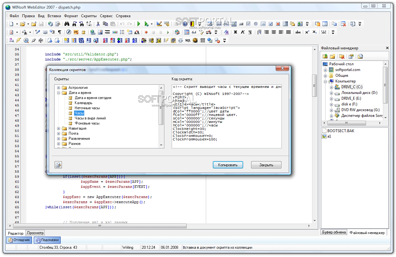Click the Find binoculars icon
Screen dimensions: 396x257
coord(67,24)
